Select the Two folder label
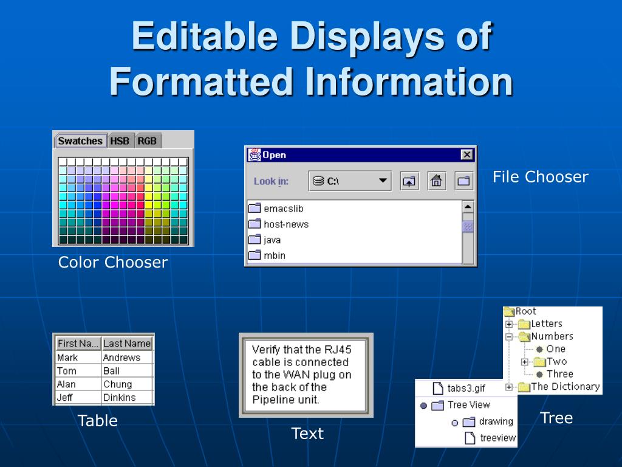The image size is (622, 467). [556, 361]
